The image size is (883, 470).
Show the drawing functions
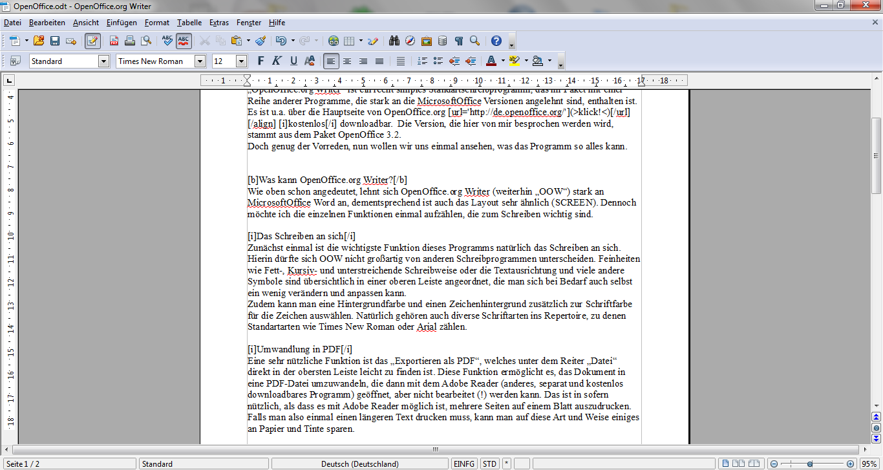pyautogui.click(x=373, y=41)
